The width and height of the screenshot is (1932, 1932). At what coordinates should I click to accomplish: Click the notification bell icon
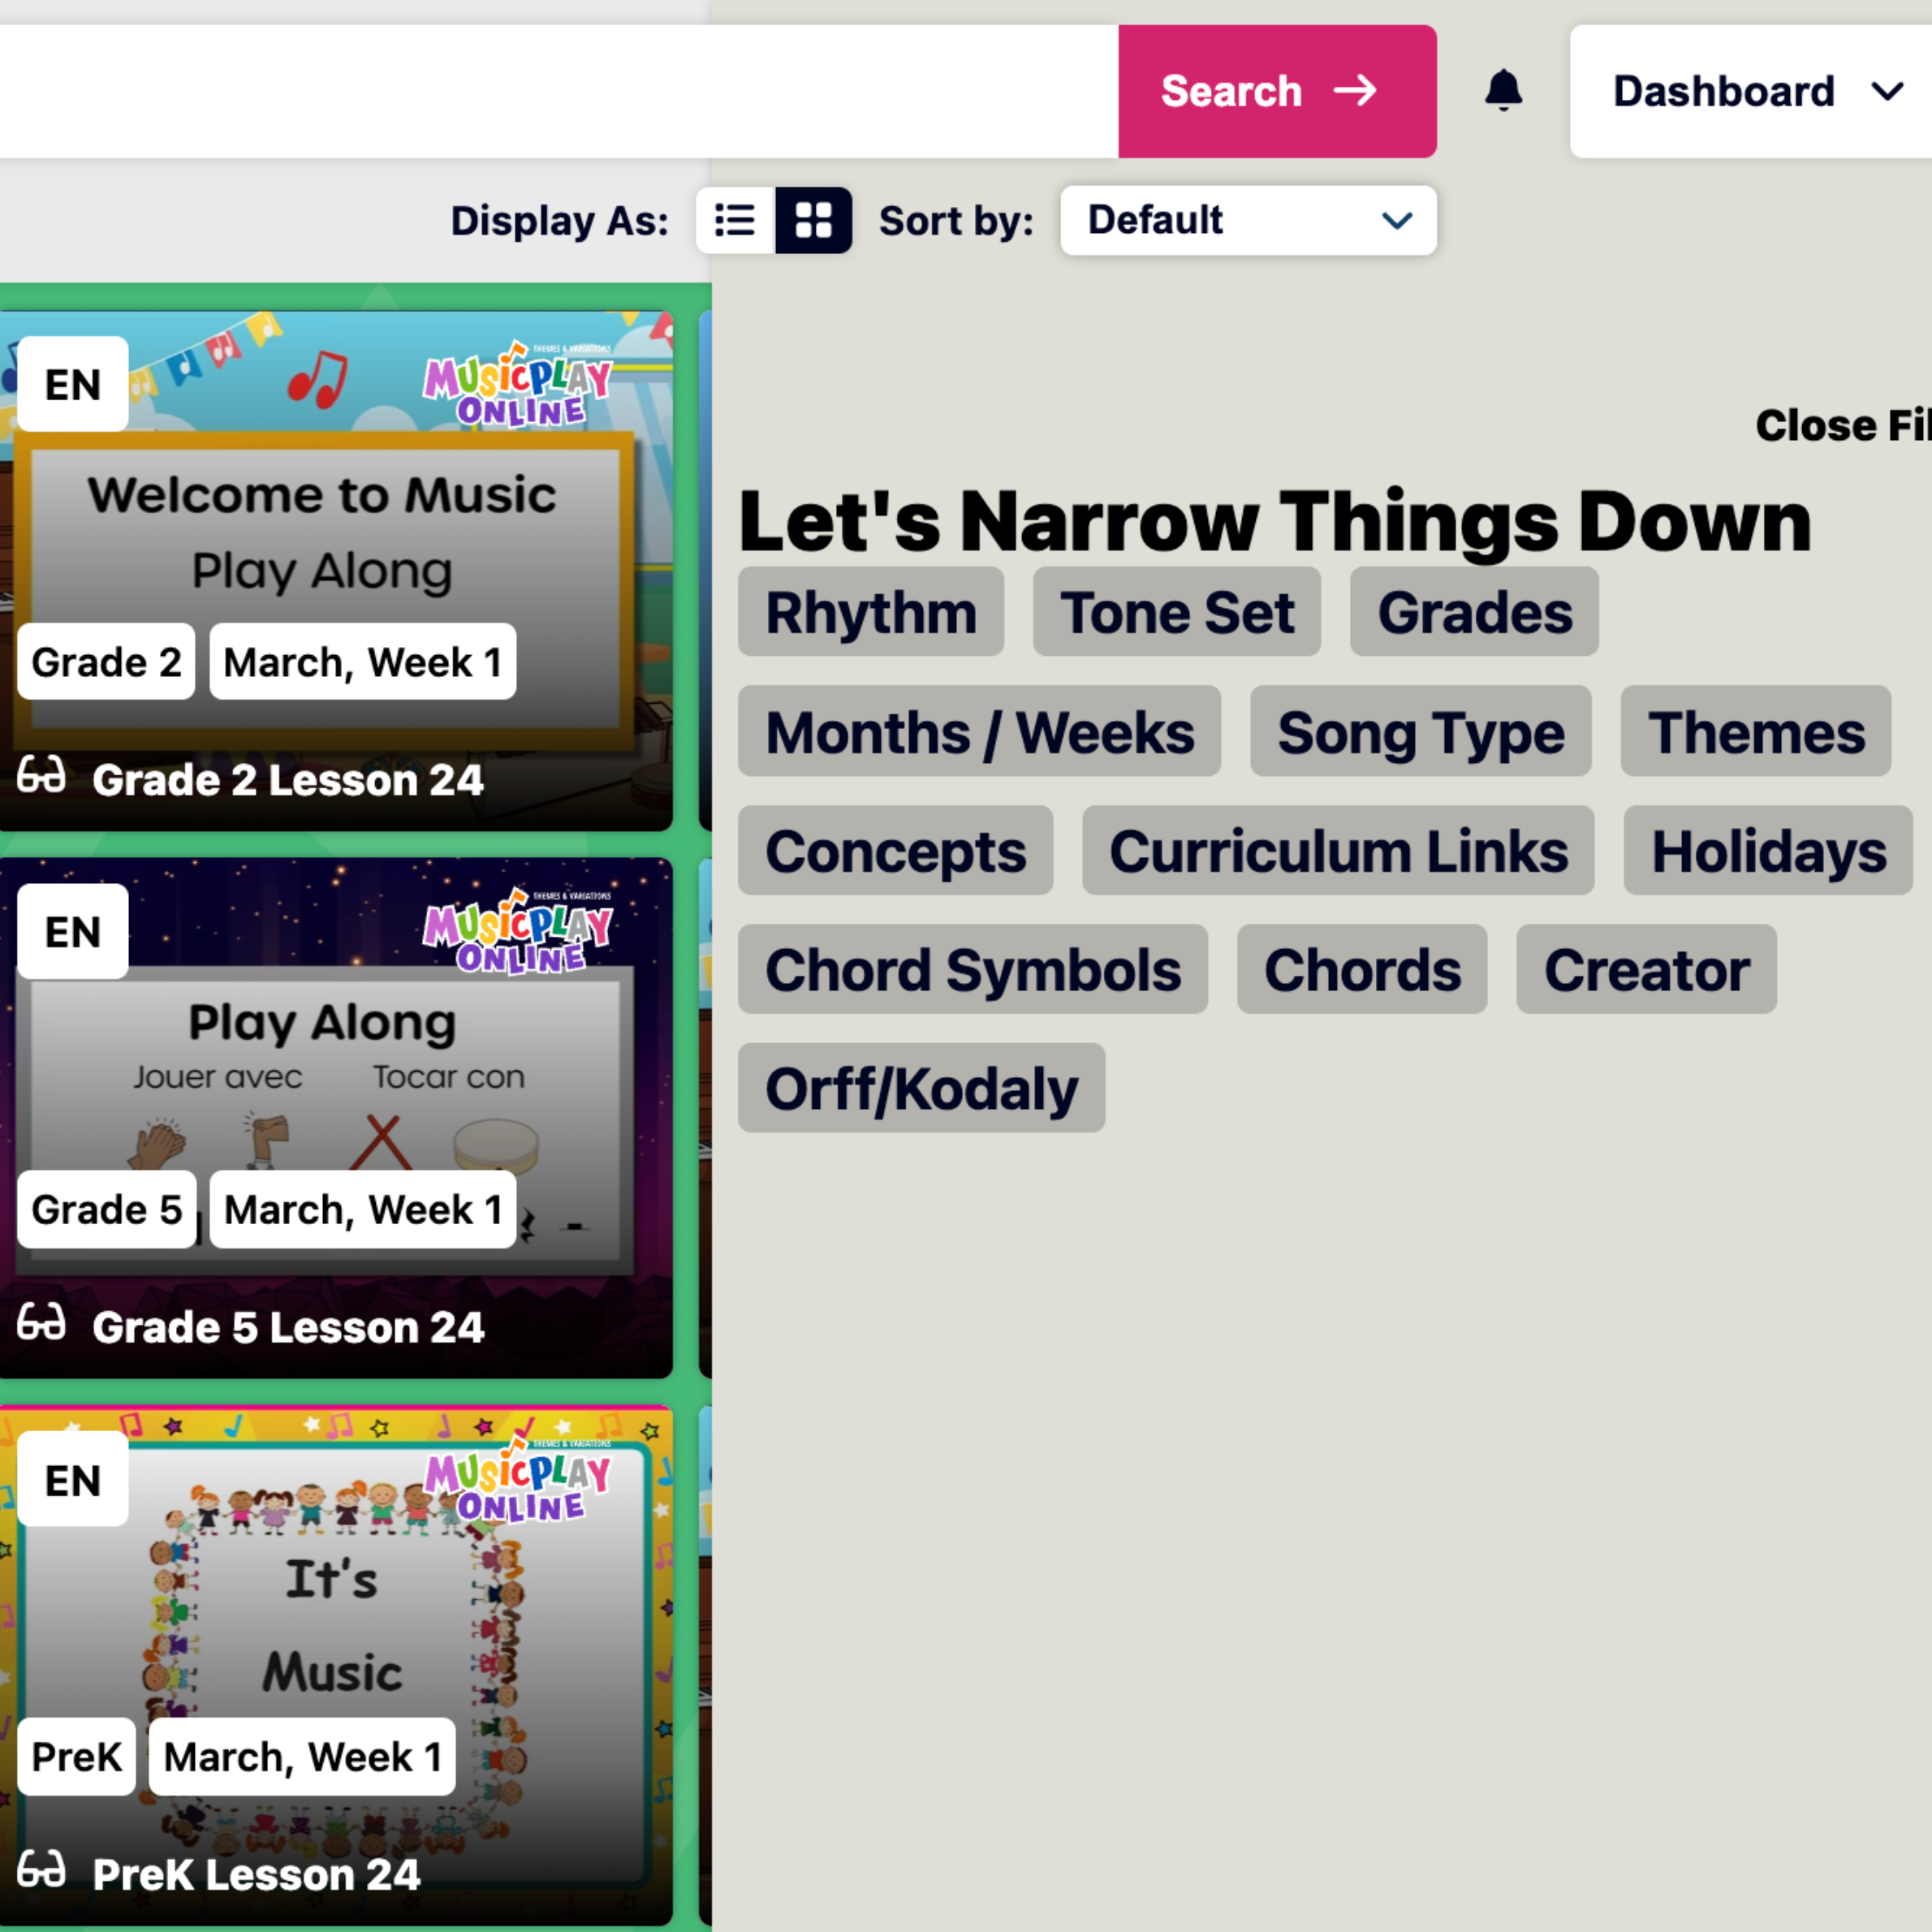click(1503, 90)
